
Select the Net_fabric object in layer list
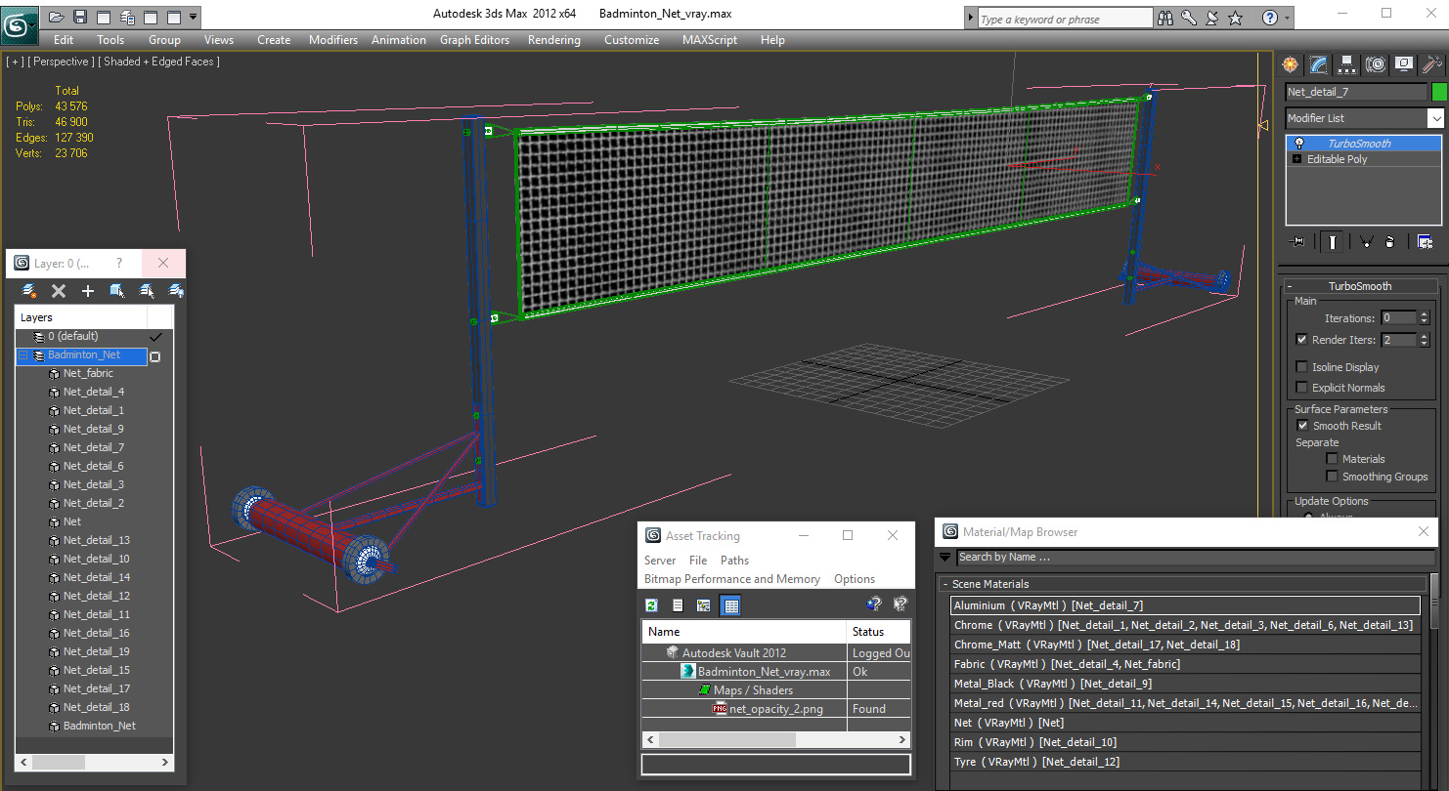[x=88, y=374]
